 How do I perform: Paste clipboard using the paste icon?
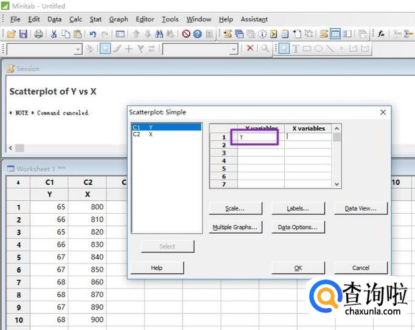point(77,34)
